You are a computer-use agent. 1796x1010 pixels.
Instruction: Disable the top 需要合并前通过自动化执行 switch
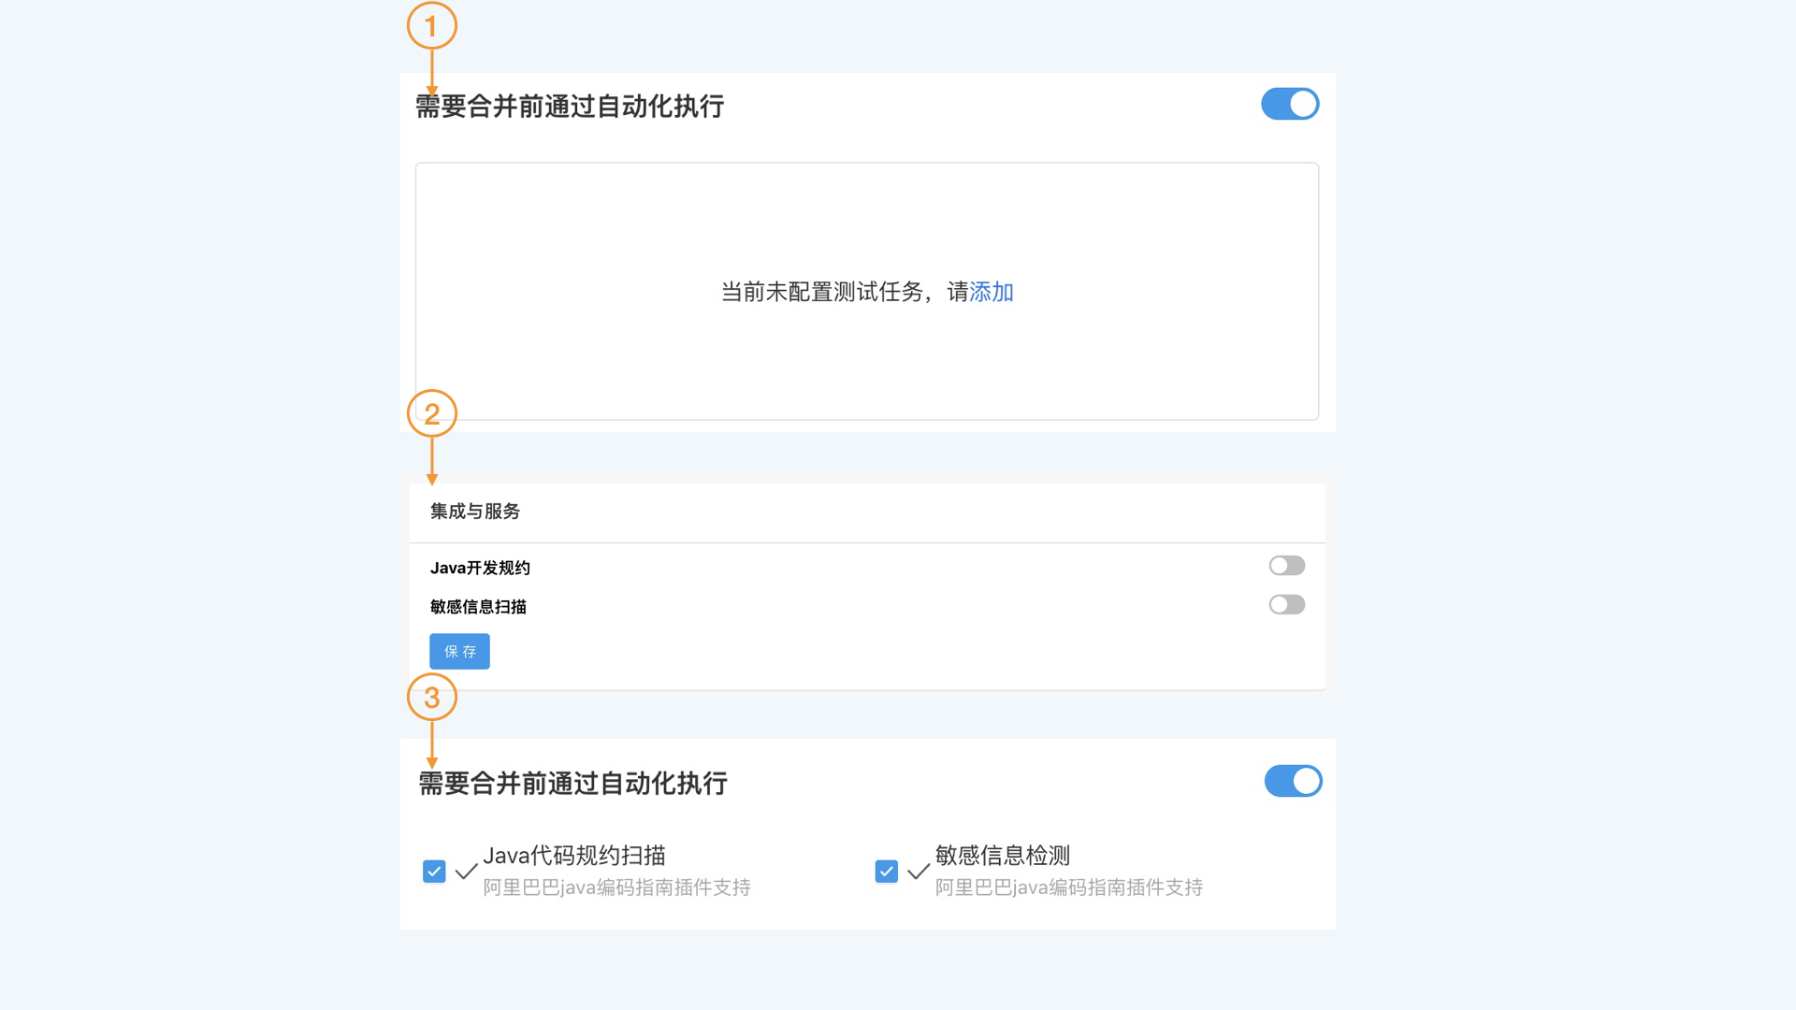point(1290,104)
